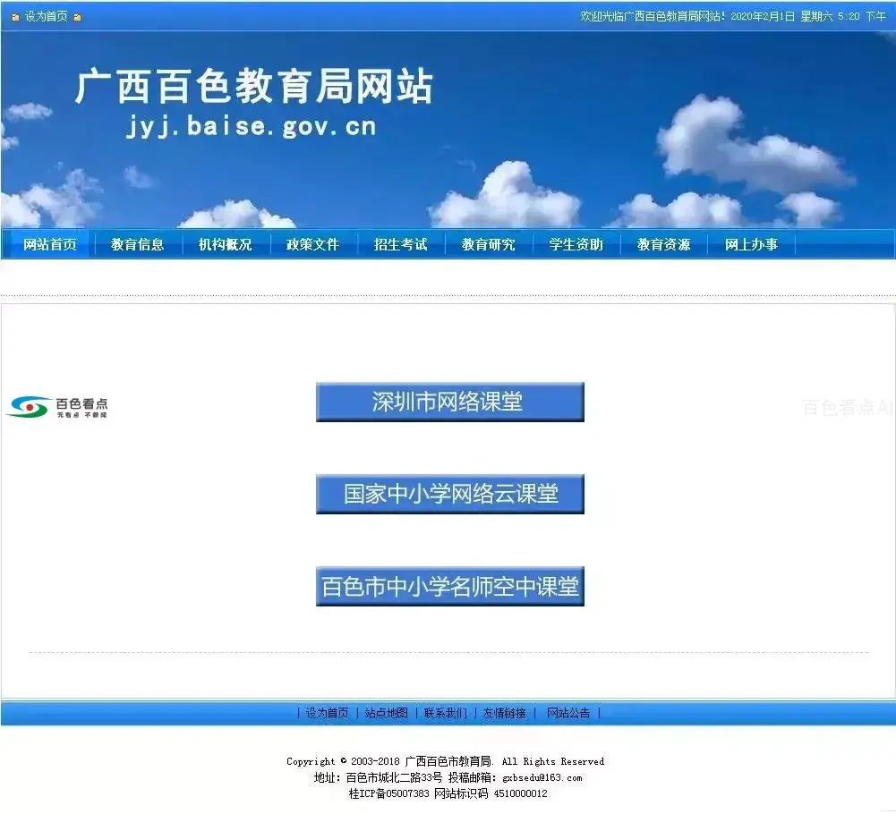Click the small icon left of top 设为首页

click(x=16, y=17)
